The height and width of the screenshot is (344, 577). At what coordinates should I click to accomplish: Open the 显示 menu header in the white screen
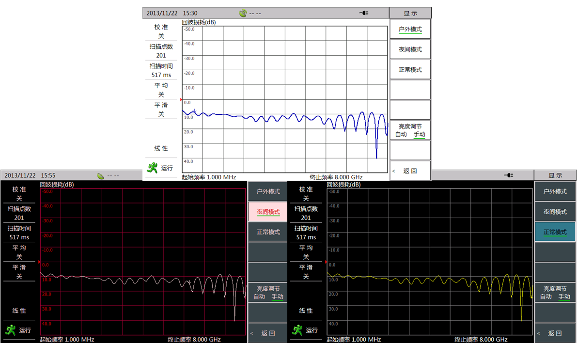coord(410,13)
